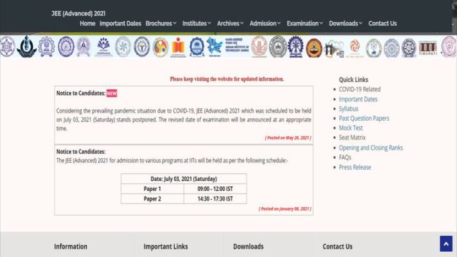Screen dimensions: 457x257
Task: Click the Information footer heading
Action: 71,247
